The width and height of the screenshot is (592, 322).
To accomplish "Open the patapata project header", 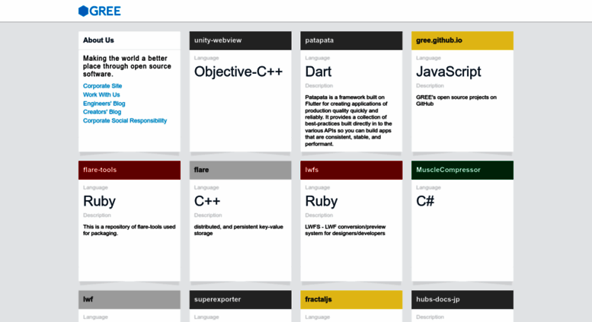I will [351, 40].
